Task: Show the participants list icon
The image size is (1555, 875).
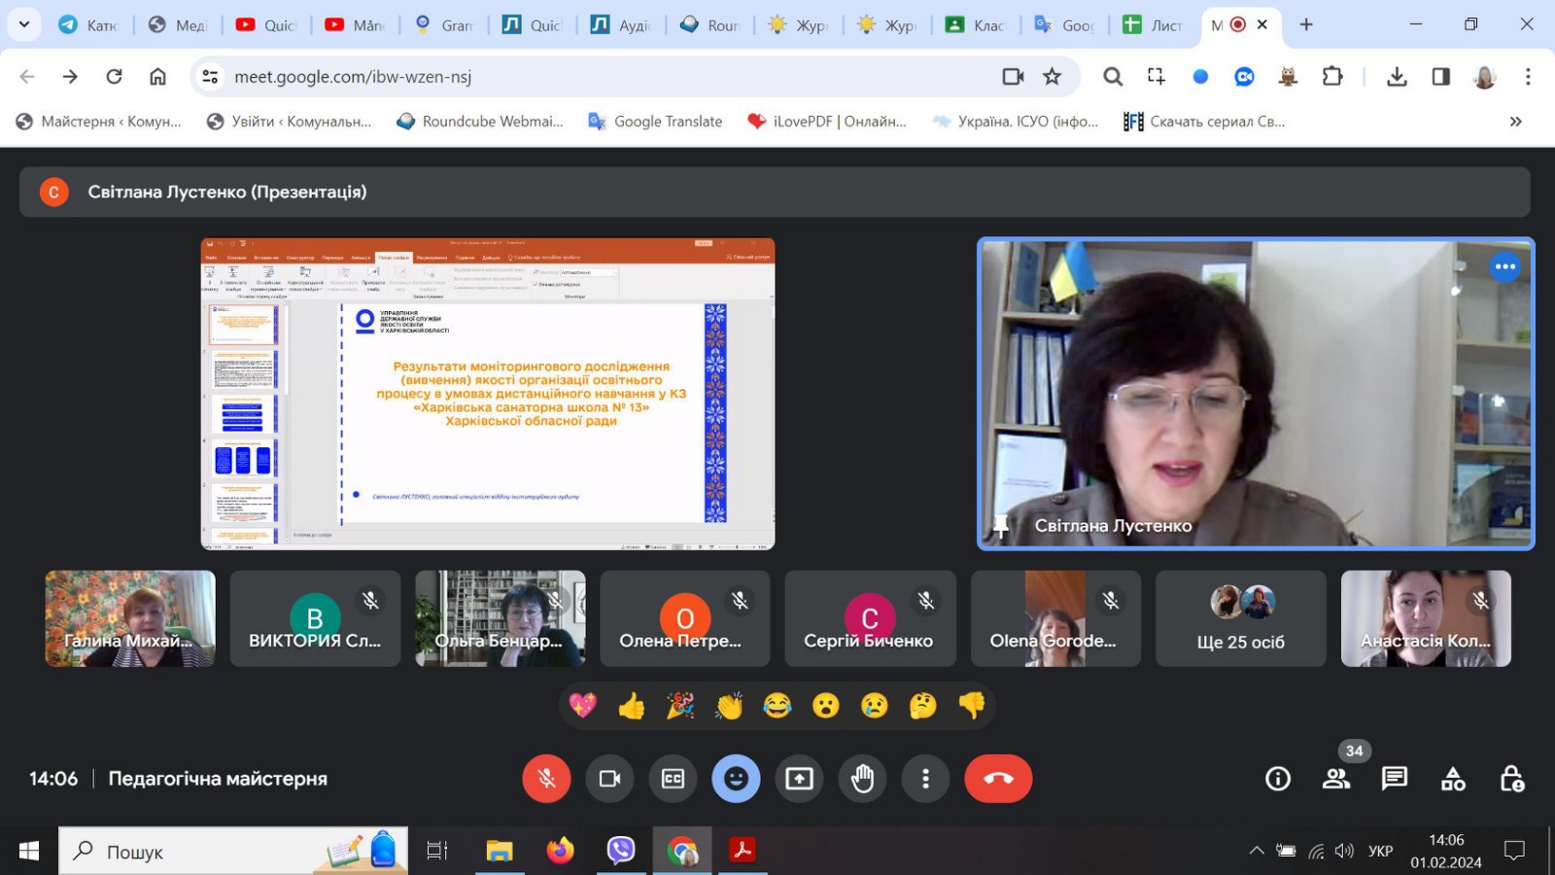Action: pyautogui.click(x=1336, y=779)
